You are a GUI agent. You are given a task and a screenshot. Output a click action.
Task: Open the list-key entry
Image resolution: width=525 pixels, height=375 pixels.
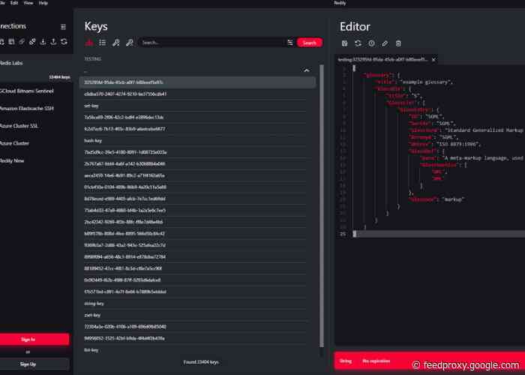[195, 350]
